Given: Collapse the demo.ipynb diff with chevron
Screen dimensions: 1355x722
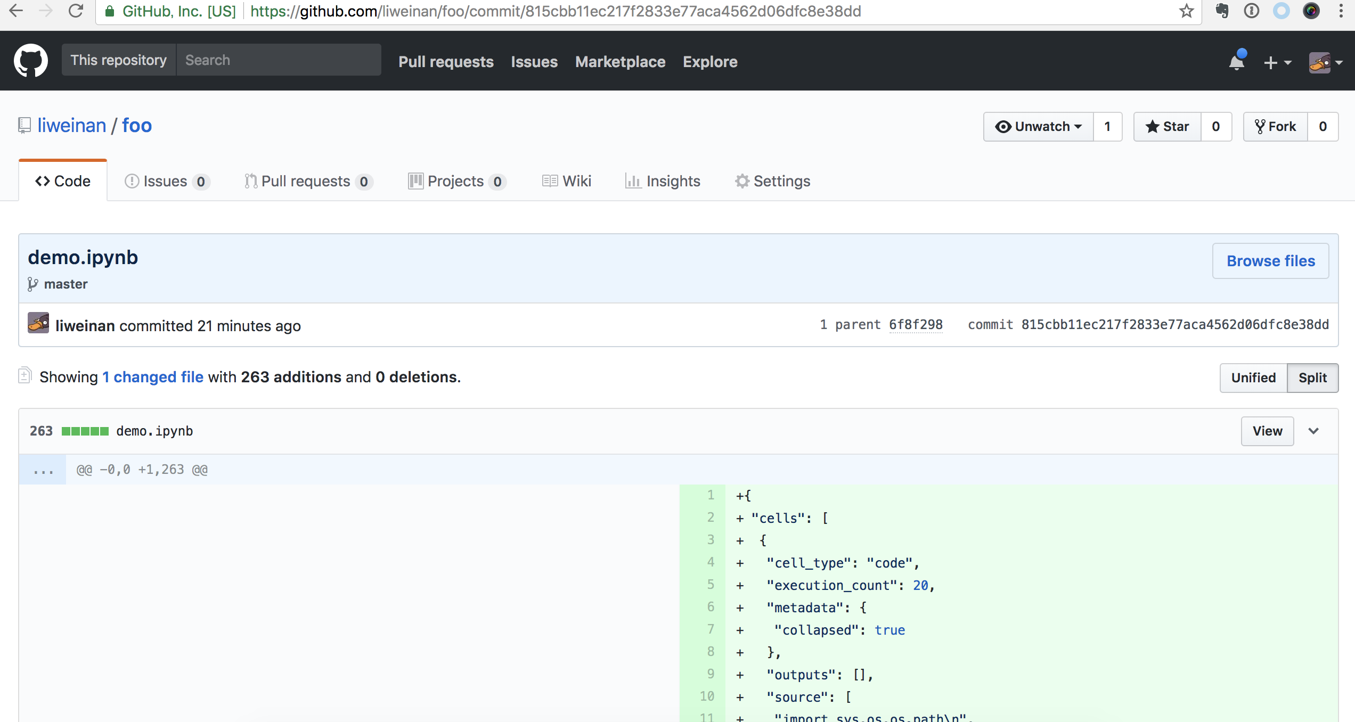Looking at the screenshot, I should [x=1313, y=431].
